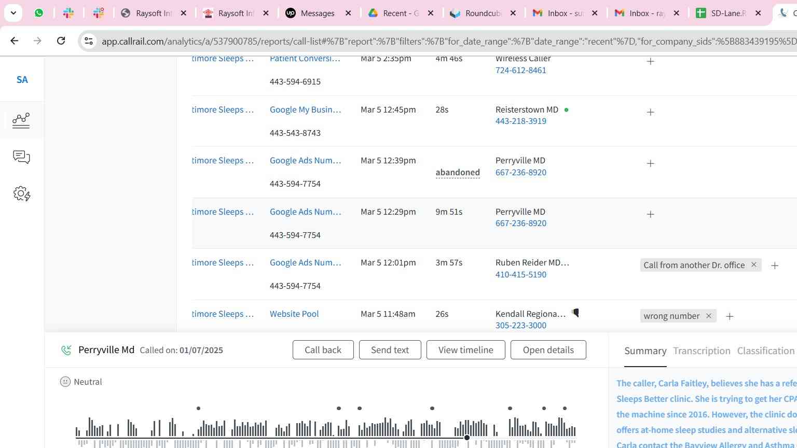The image size is (797, 448).
Task: Open caller number 410-415-5190
Action: 520,275
